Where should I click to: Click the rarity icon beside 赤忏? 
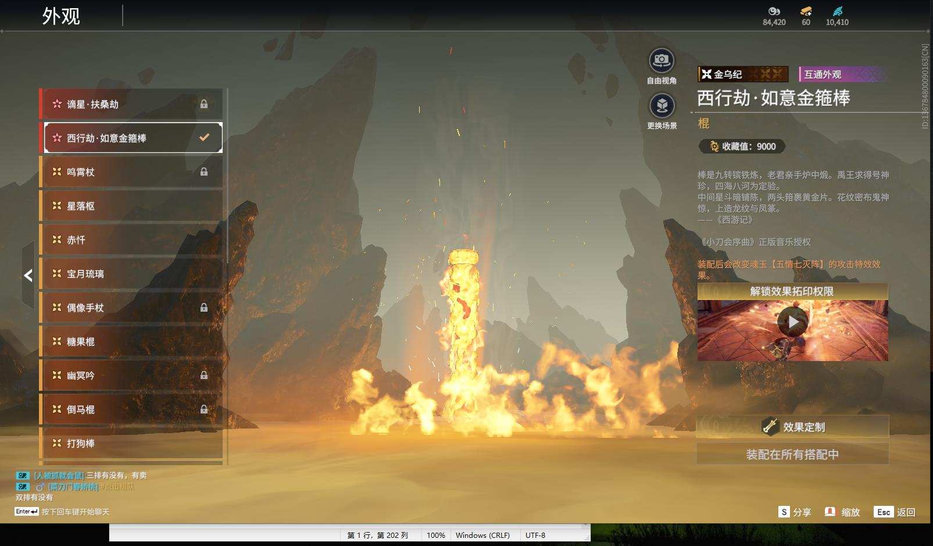click(x=57, y=240)
